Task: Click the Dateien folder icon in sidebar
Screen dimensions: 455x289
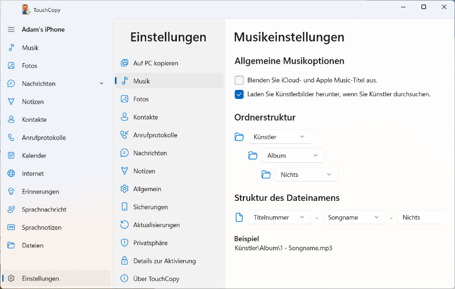Action: tap(11, 245)
